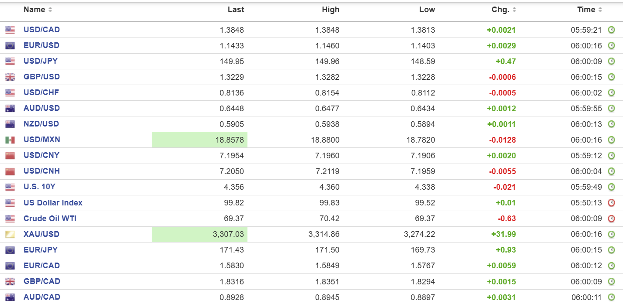Click the Australian flag beside AUD/USD
623x304 pixels.
10,109
